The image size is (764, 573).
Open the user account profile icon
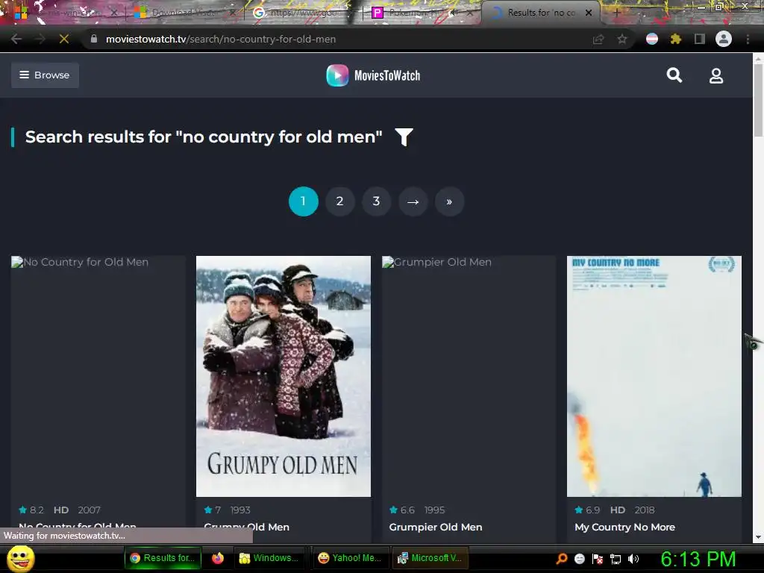point(716,75)
